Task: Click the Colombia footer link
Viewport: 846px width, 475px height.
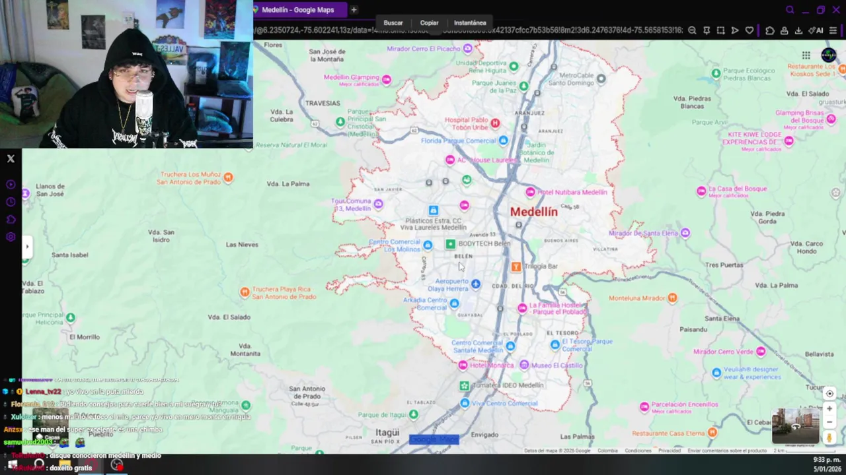Action: click(607, 451)
